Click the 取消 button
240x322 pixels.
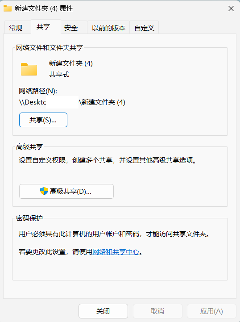coord(157,311)
